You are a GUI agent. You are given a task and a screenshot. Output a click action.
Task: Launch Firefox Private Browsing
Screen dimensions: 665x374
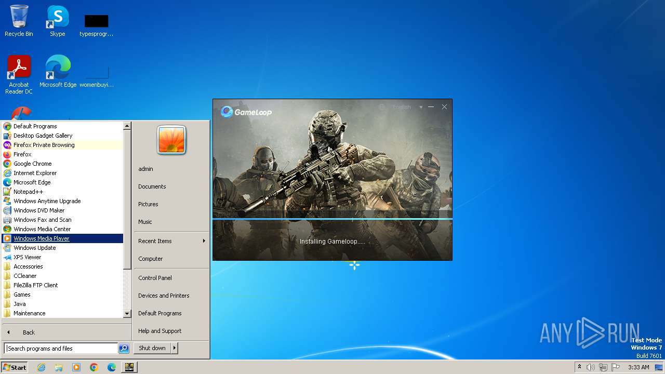pos(62,145)
